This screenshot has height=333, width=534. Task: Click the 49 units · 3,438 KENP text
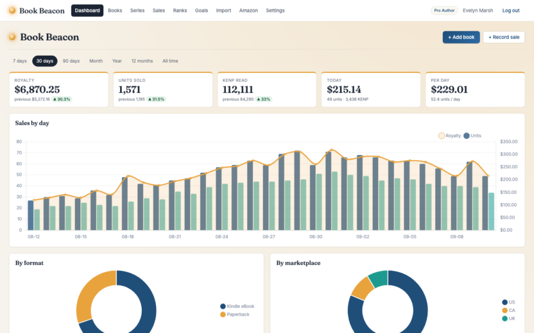[348, 99]
